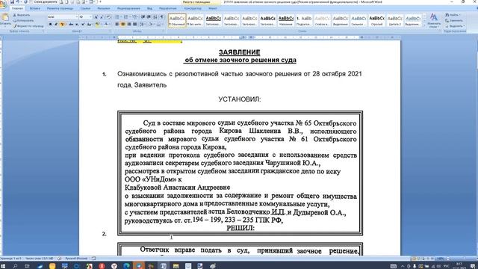478x269 pixels.
Task: Click the horizontal ruler above page
Action: tap(240, 37)
